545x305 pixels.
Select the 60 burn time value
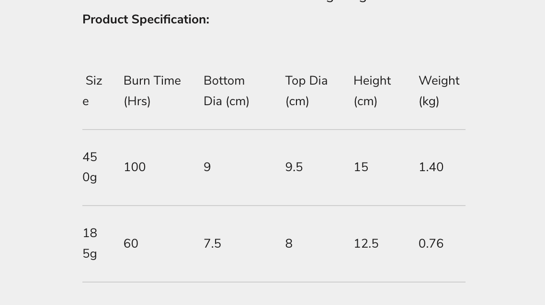[x=131, y=244]
